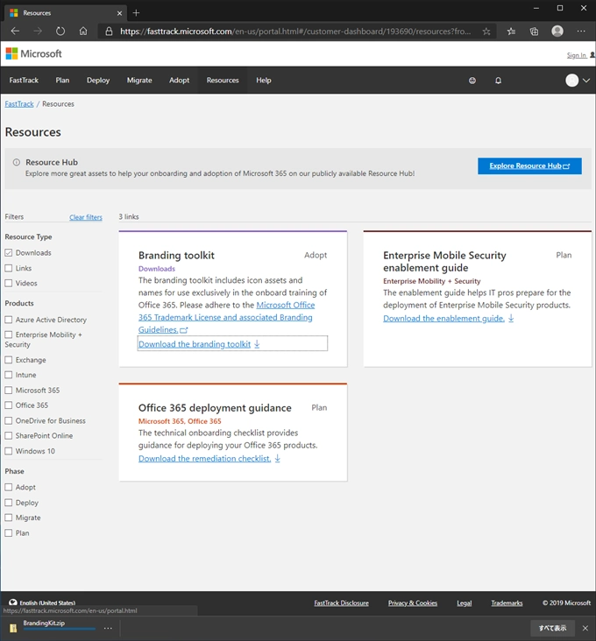Open the Deploy navigation item
The height and width of the screenshot is (641, 596).
pos(98,81)
